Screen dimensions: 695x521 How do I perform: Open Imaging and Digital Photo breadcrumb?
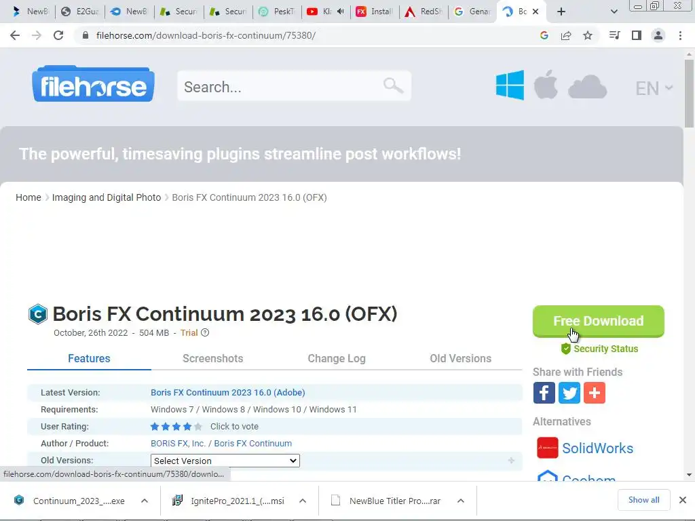pos(107,197)
